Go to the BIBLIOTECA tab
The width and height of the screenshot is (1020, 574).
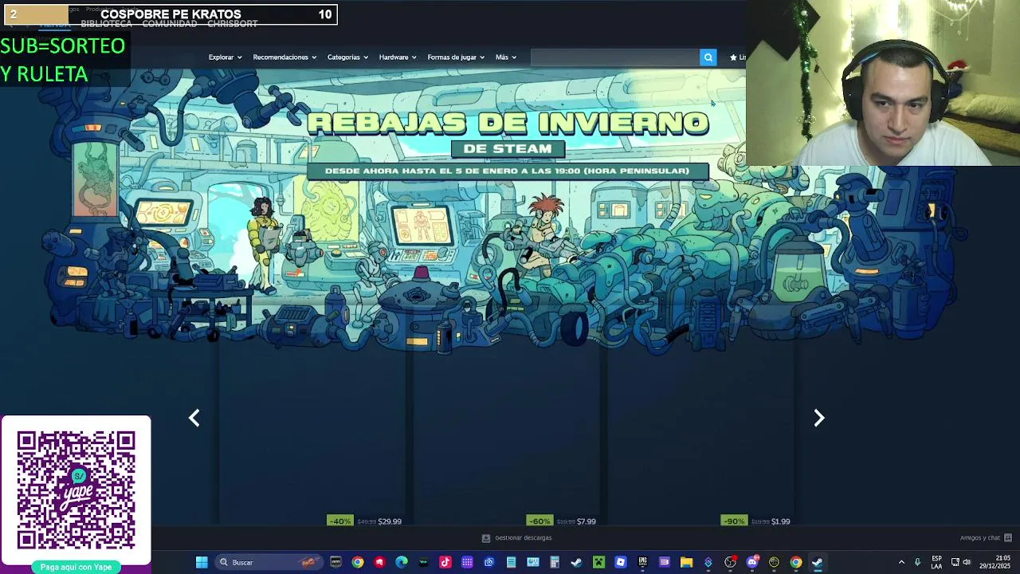tap(106, 24)
